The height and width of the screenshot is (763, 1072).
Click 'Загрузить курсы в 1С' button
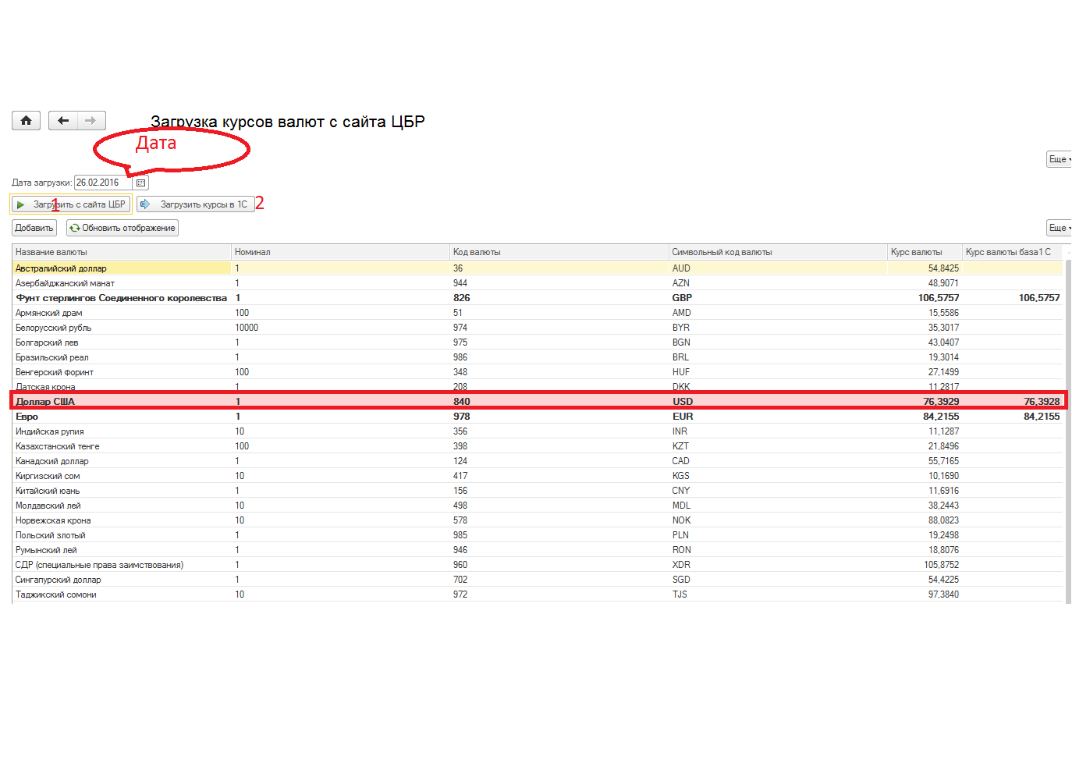(195, 204)
